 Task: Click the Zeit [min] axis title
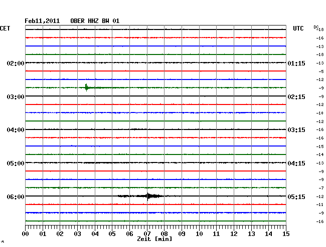(x=154, y=239)
